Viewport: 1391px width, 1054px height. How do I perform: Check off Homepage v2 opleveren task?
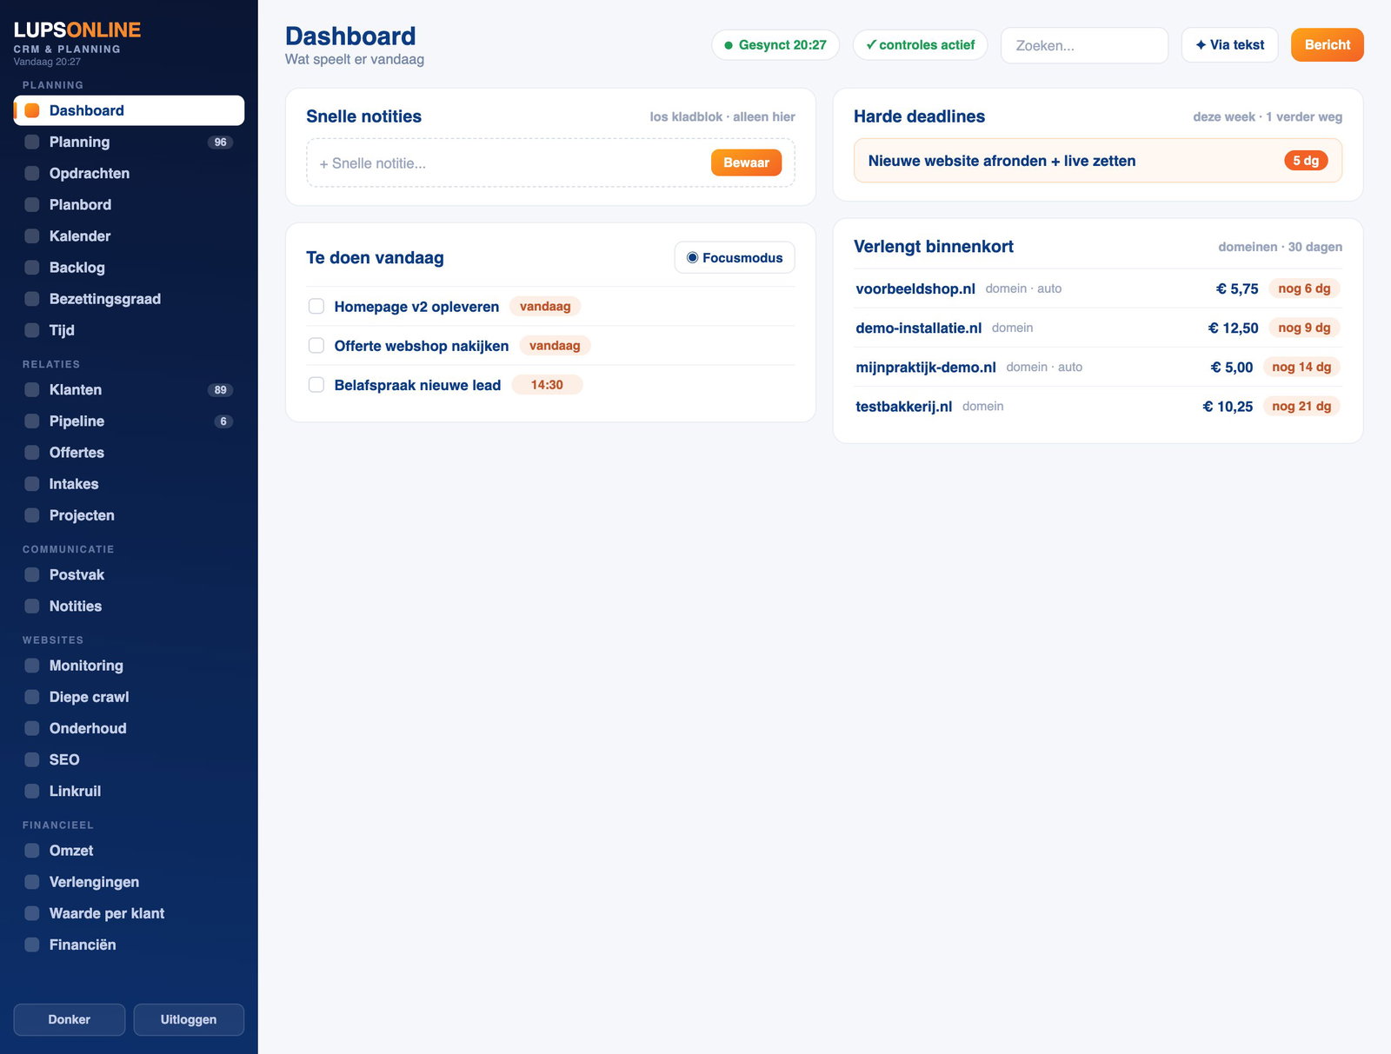(x=316, y=306)
